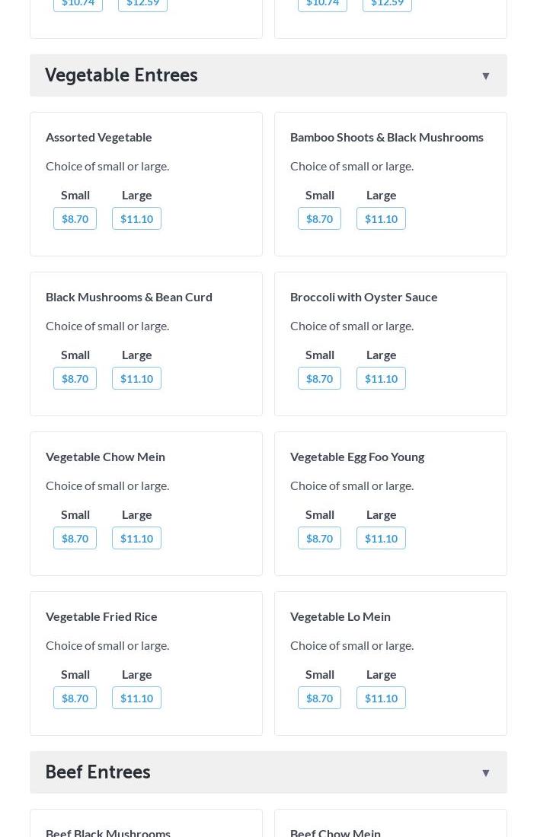537x837 pixels.
Task: Select small Broccoli with Oyster Sauce
Action: click(x=319, y=378)
